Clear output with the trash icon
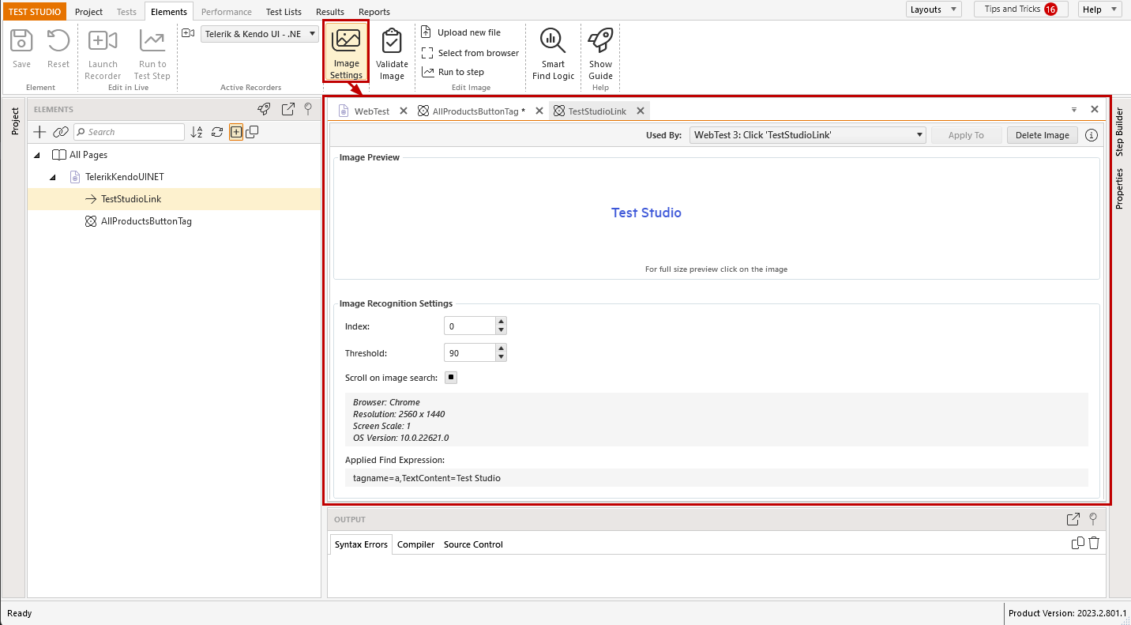 (x=1094, y=543)
